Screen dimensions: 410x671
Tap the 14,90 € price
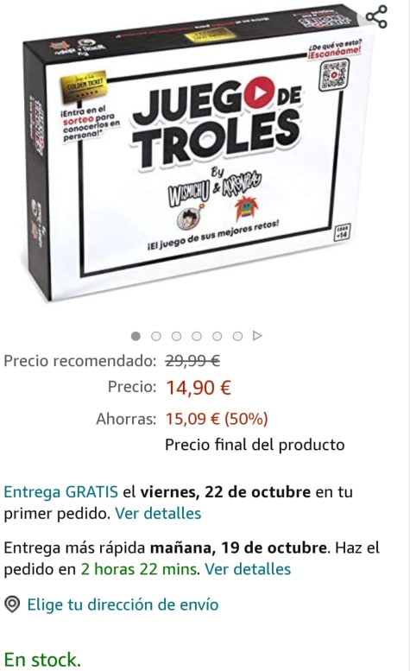click(x=199, y=388)
